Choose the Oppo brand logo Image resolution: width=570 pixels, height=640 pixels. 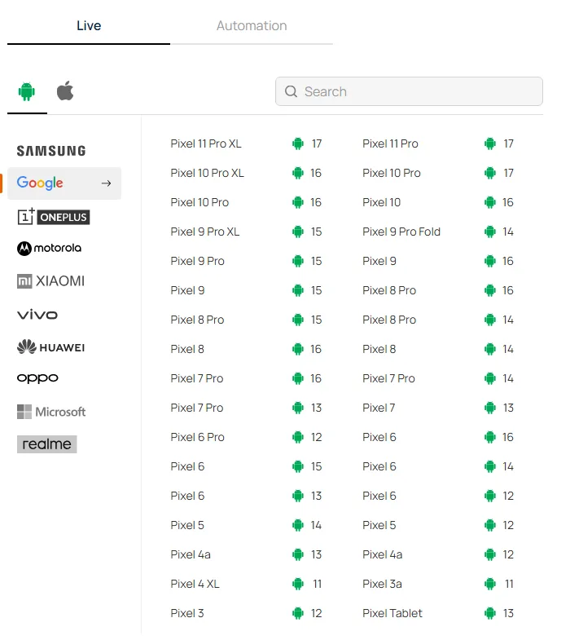pos(37,378)
